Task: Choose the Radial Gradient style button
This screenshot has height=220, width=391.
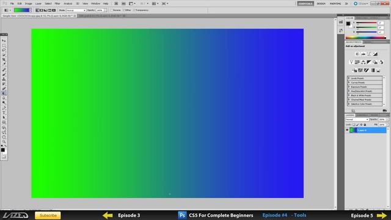Action: (x=42, y=10)
